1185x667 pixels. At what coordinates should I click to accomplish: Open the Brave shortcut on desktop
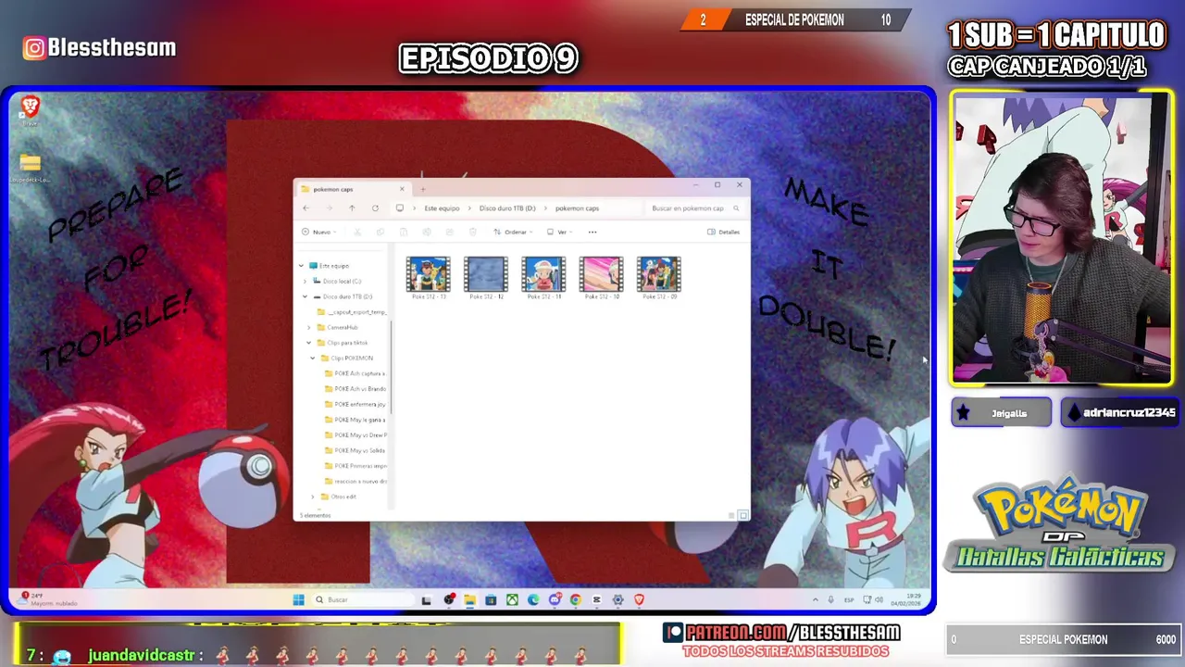coord(30,109)
